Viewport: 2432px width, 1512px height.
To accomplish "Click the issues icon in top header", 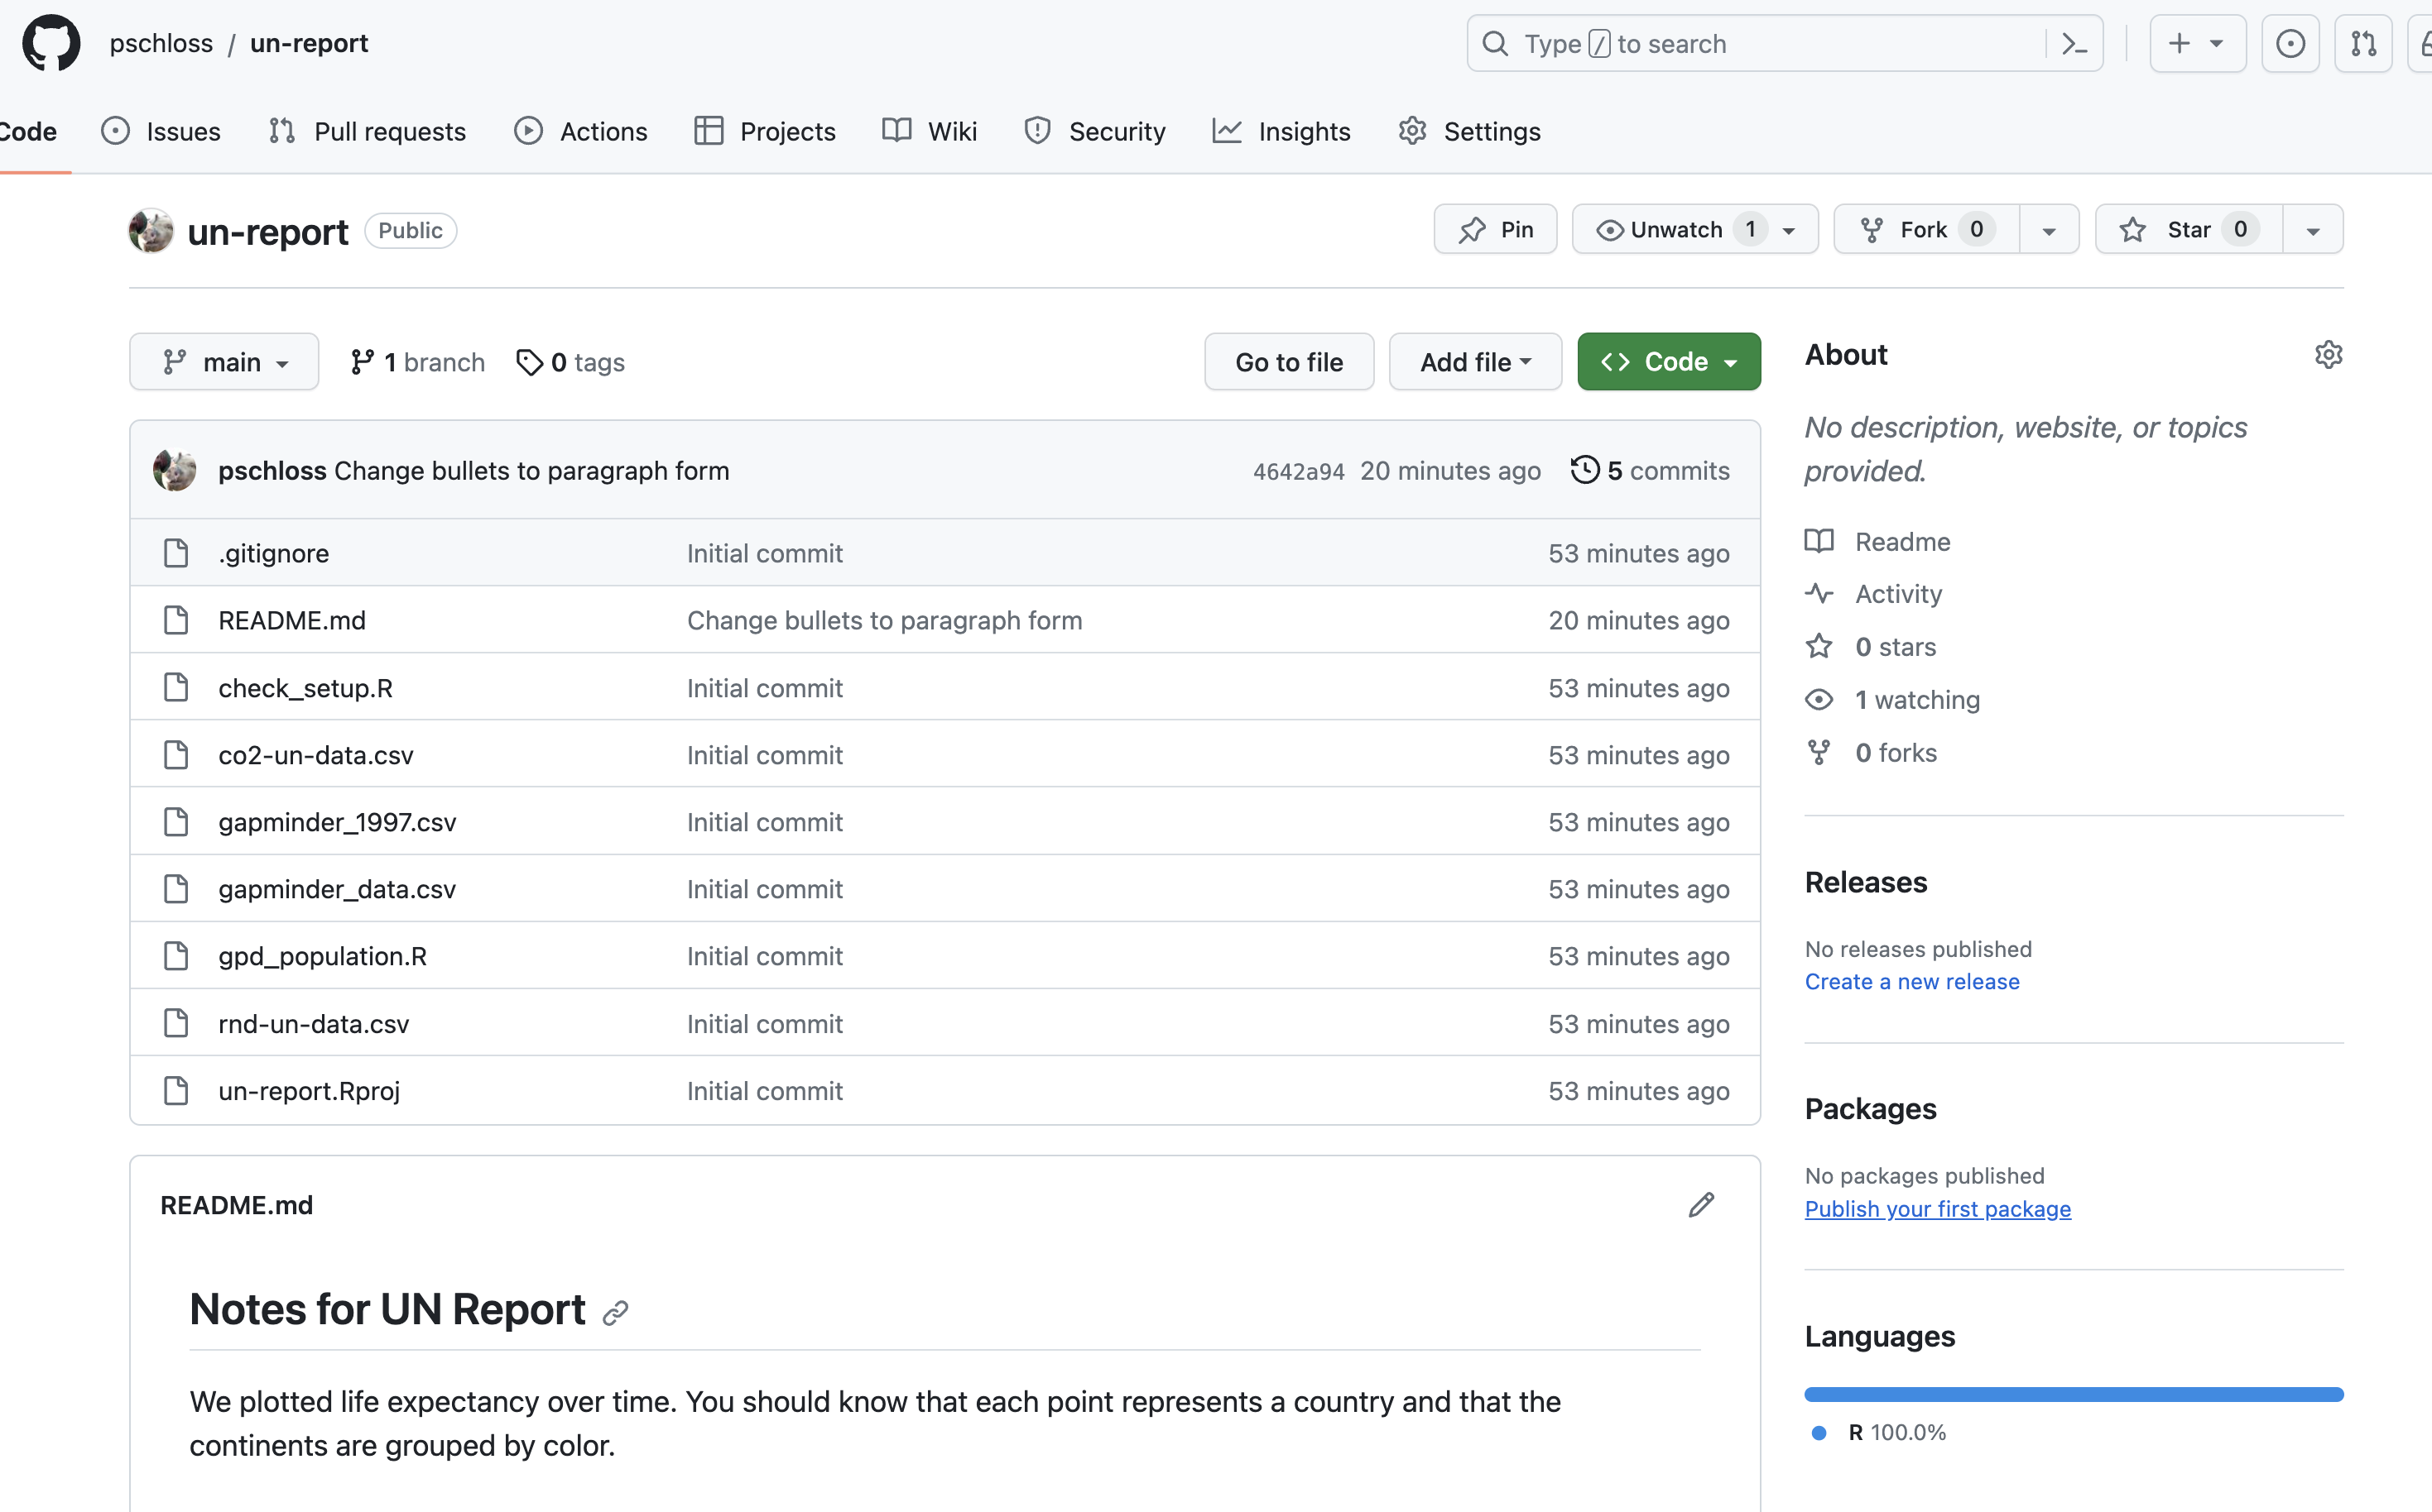I will click(2290, 44).
